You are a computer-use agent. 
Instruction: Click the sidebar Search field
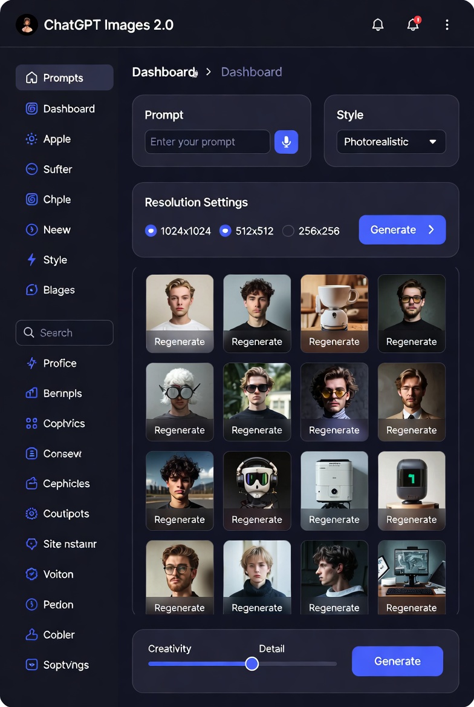pyautogui.click(x=65, y=333)
